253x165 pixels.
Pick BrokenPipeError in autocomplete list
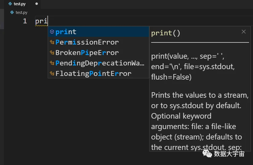pyautogui.click(x=98, y=53)
